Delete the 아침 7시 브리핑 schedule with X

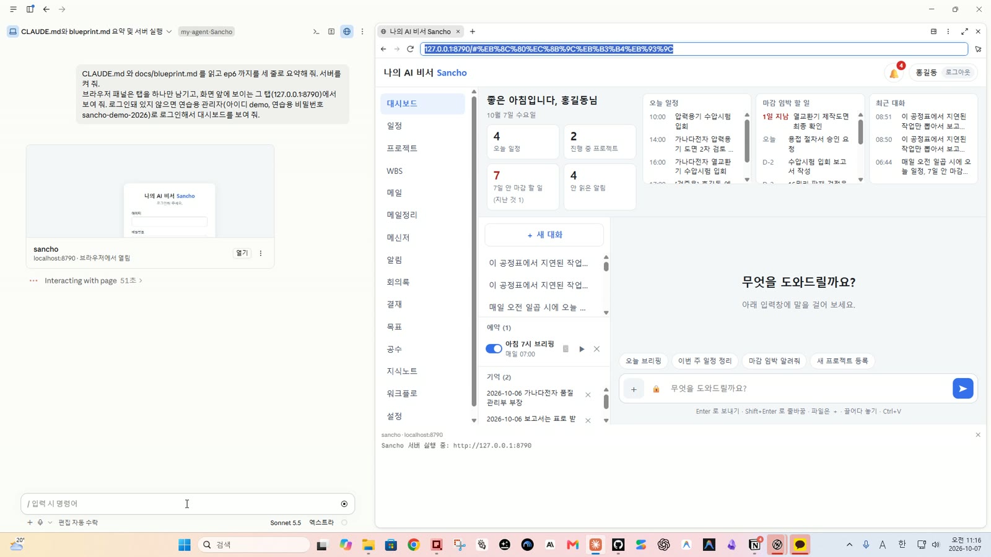(x=596, y=349)
